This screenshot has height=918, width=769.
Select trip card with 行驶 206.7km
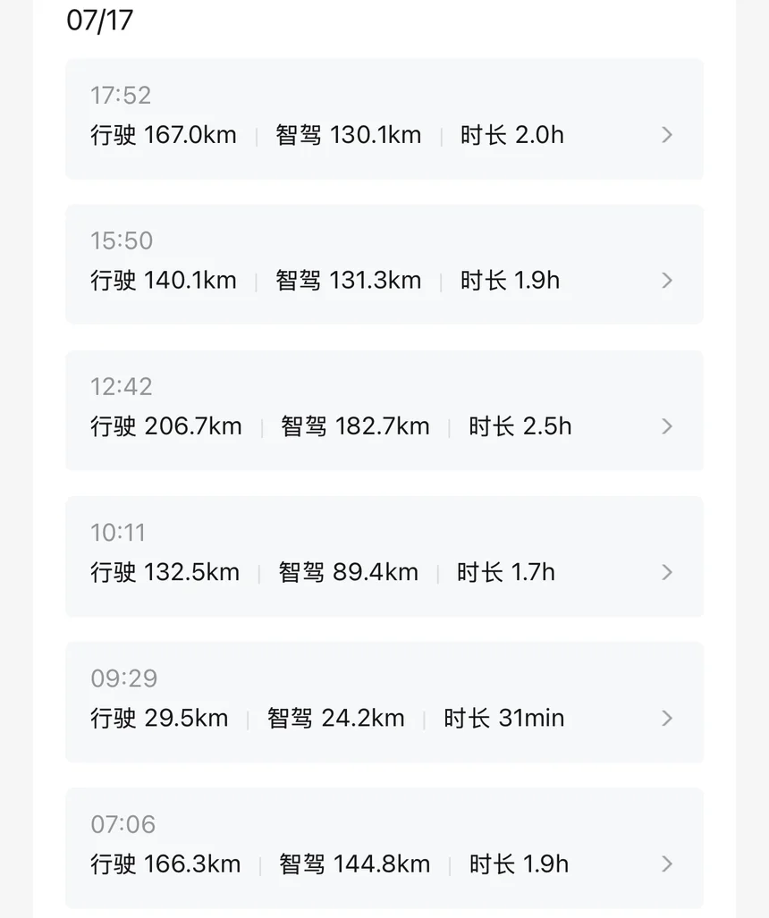point(384,410)
